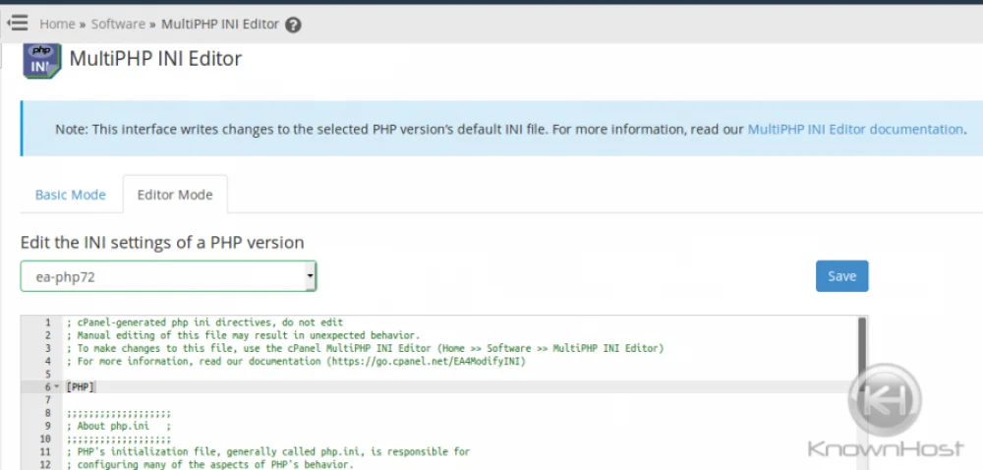The width and height of the screenshot is (983, 470).
Task: Open the MultiPHP INI Editor documentation link
Action: pyautogui.click(x=855, y=129)
